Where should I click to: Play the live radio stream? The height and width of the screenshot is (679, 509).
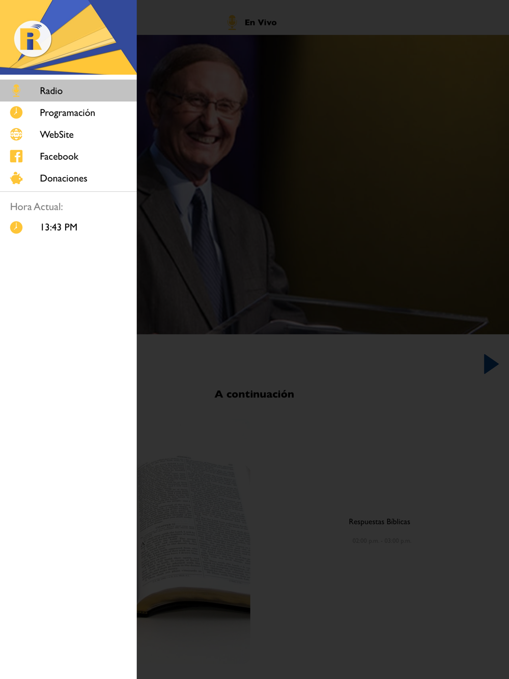tap(491, 364)
